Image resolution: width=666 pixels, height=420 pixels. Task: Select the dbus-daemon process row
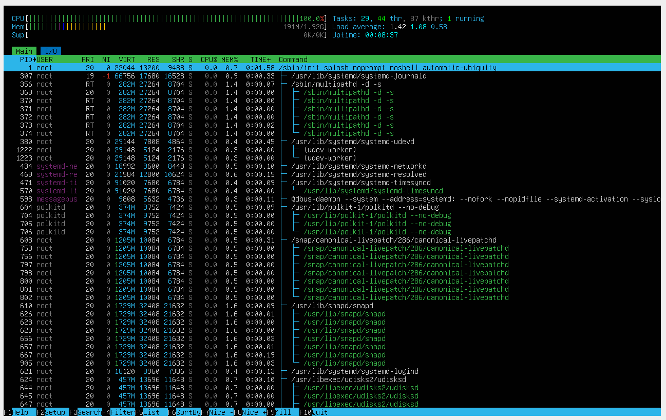coord(332,199)
